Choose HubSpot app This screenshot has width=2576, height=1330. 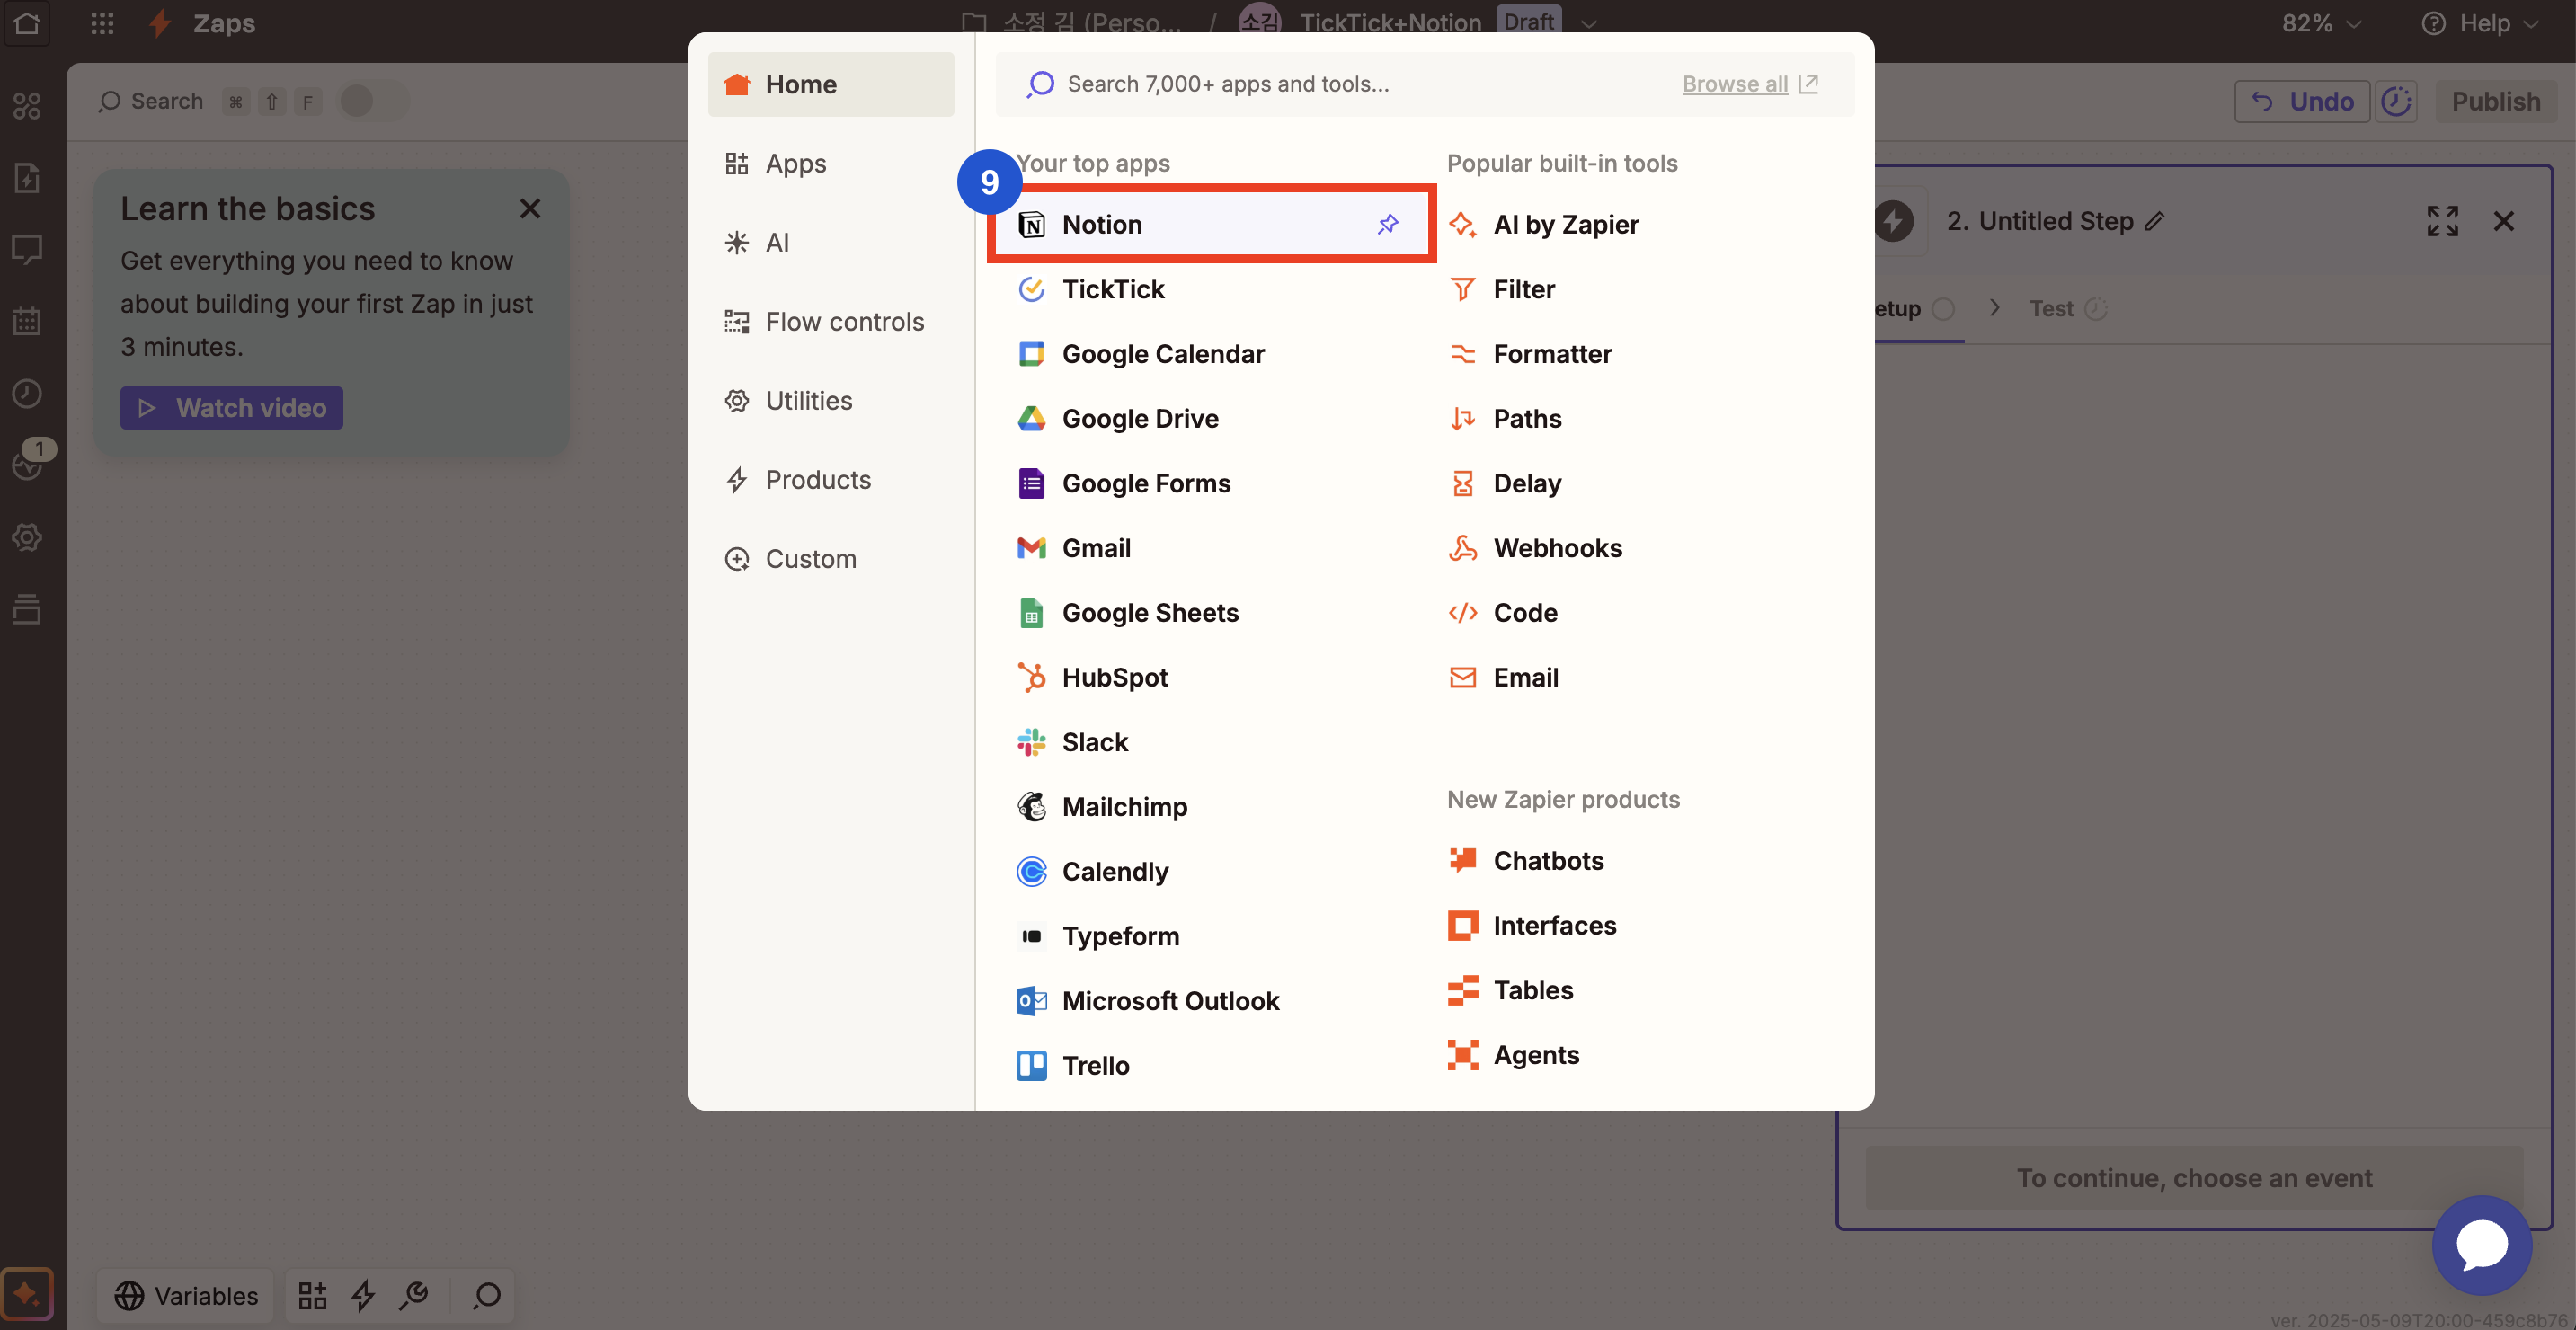tap(1210, 677)
